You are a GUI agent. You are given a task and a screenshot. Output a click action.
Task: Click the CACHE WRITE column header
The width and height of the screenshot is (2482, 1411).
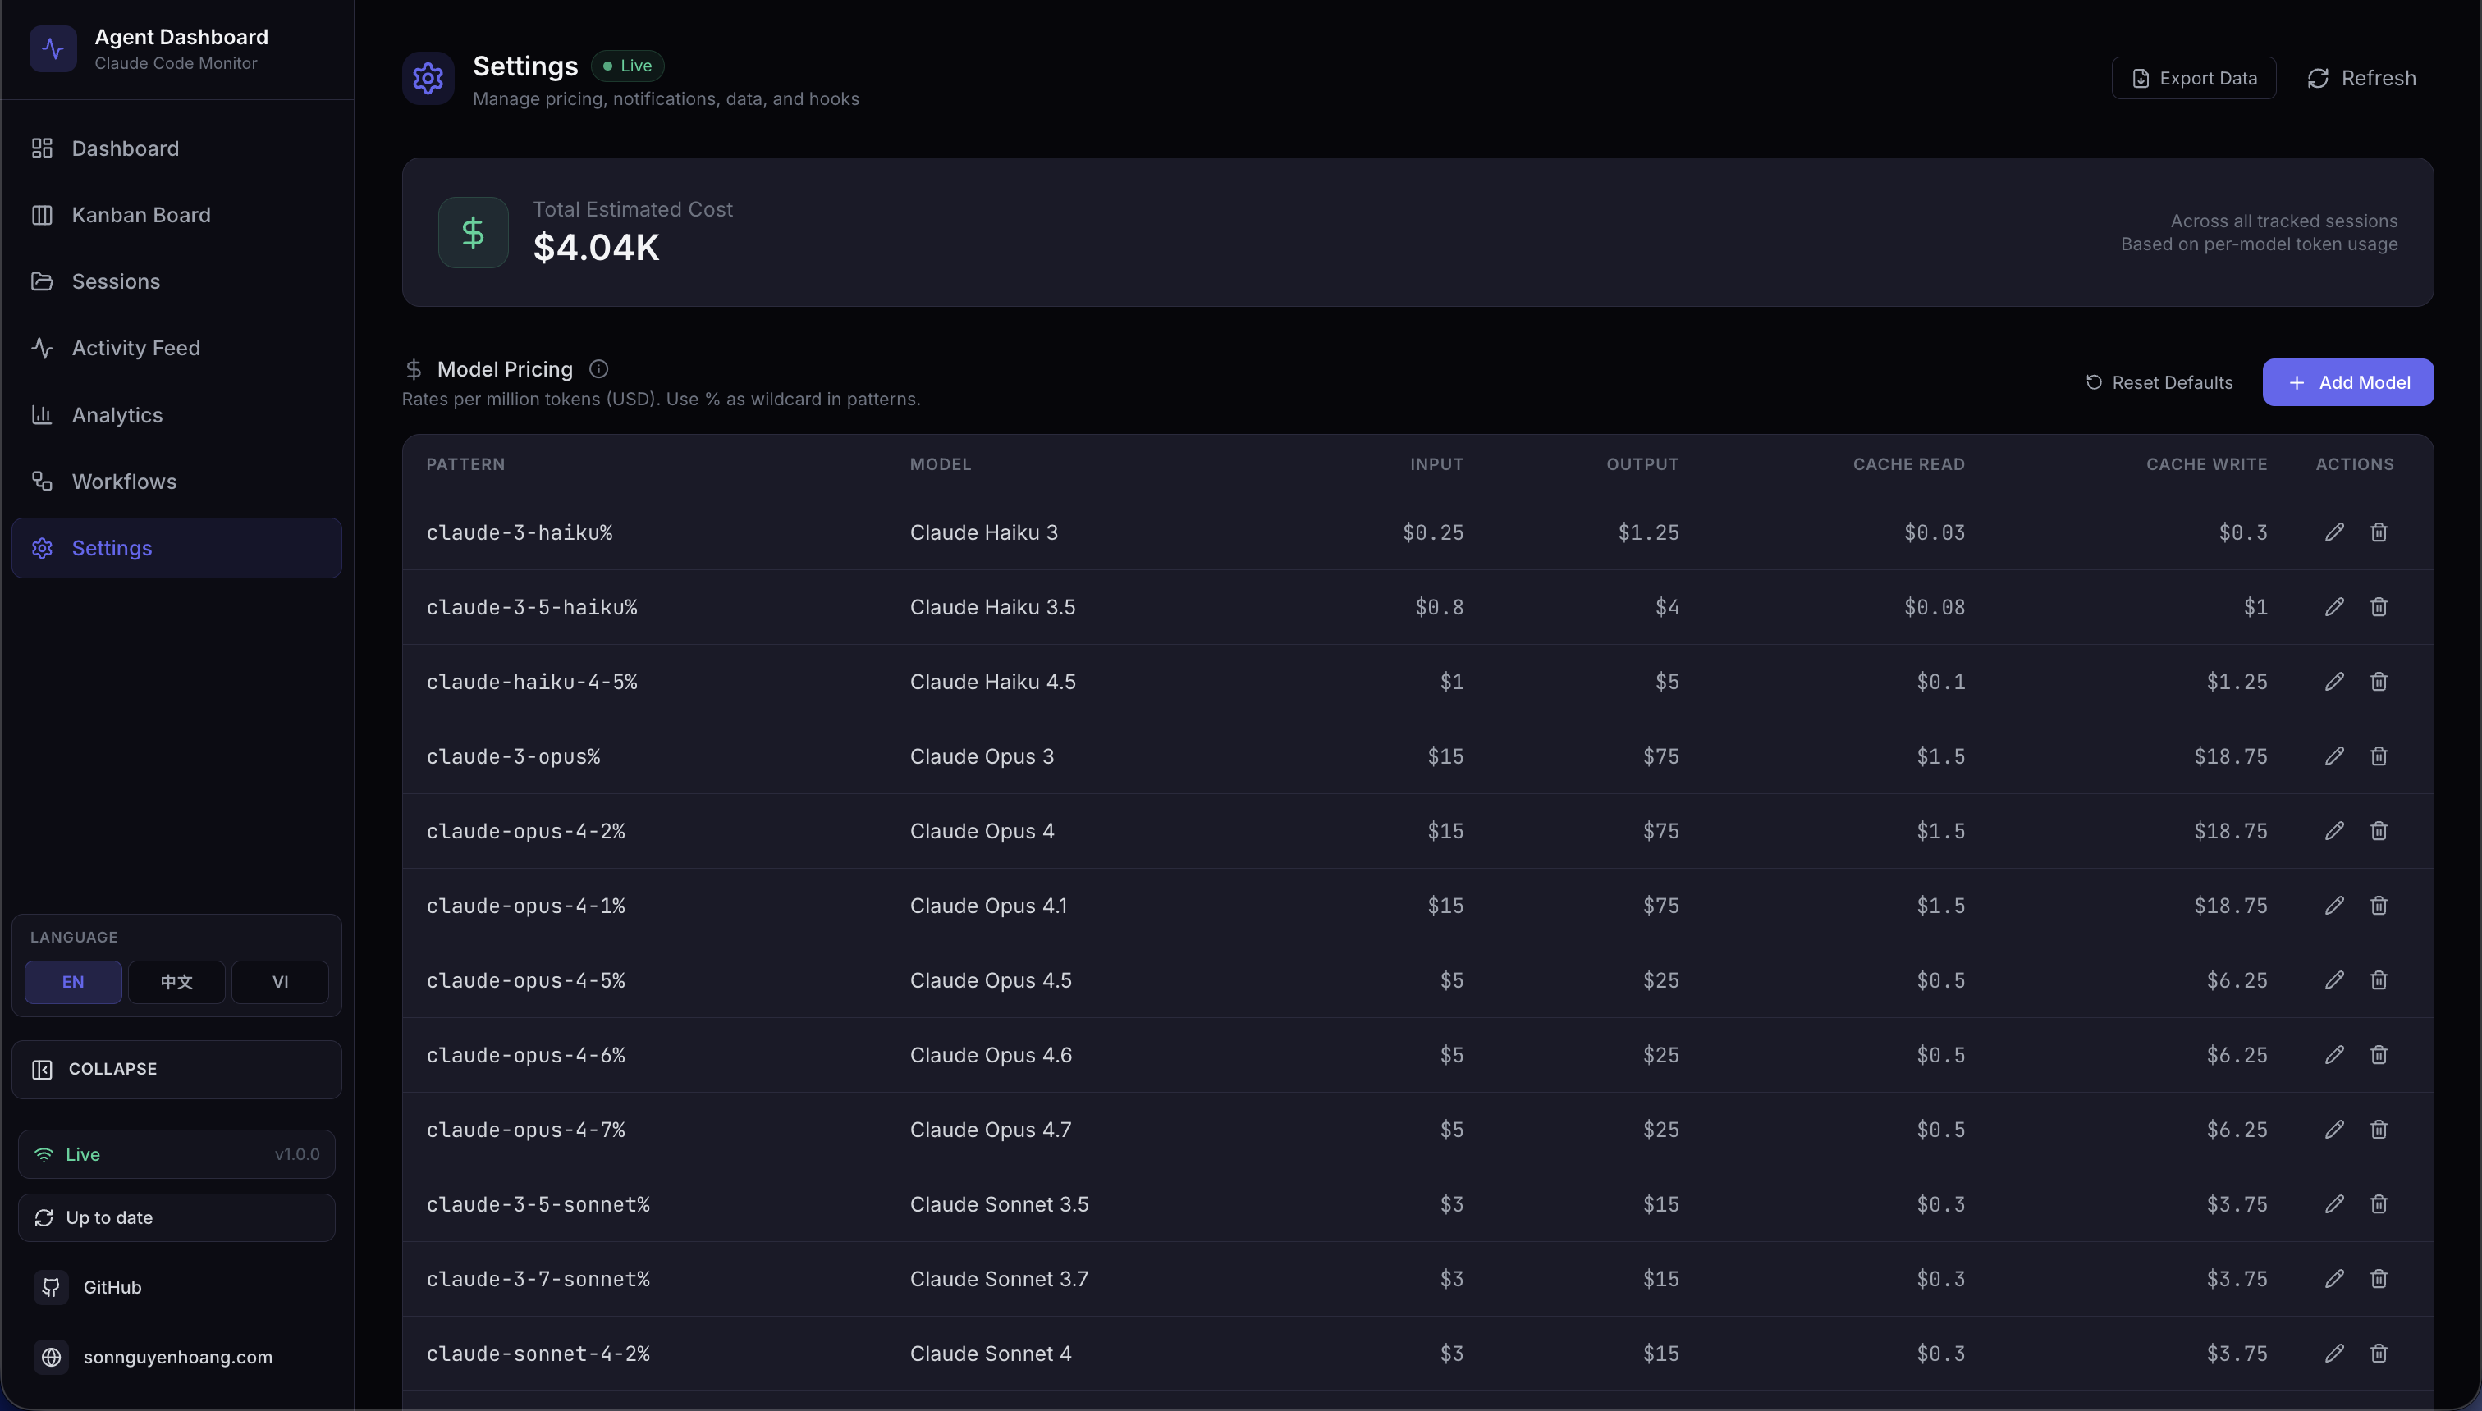(x=2207, y=464)
